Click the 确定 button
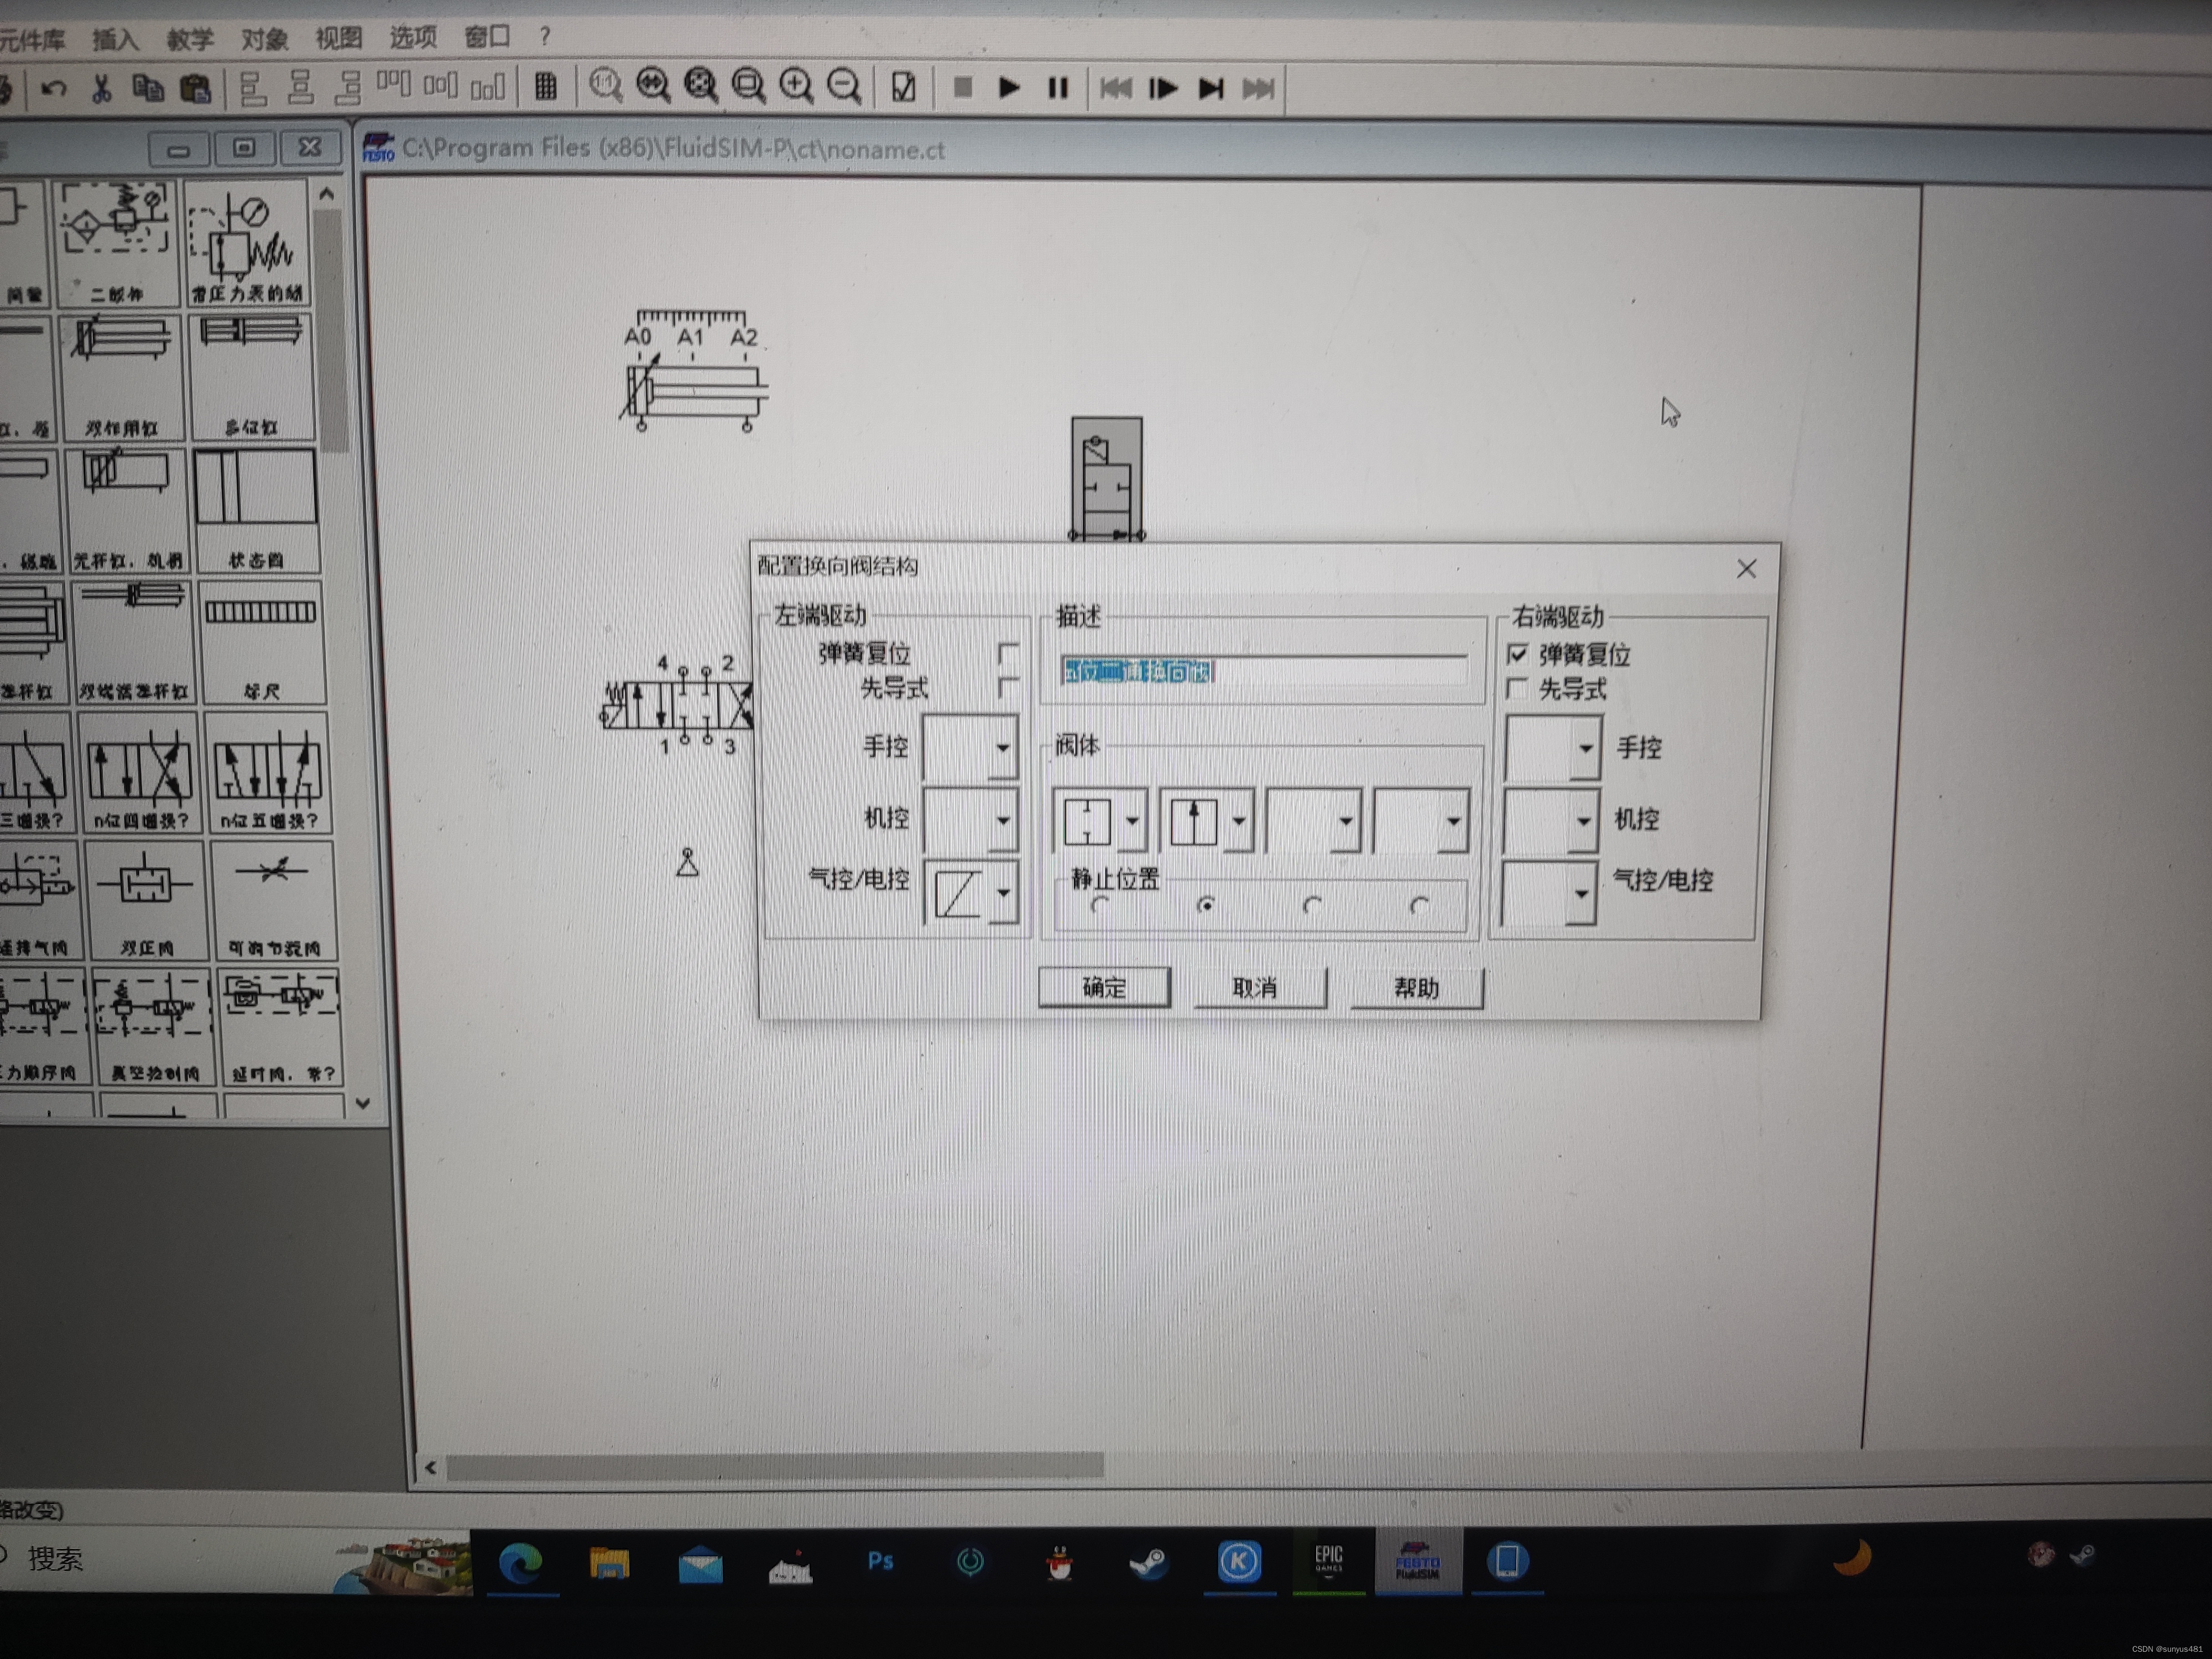 pos(1104,988)
